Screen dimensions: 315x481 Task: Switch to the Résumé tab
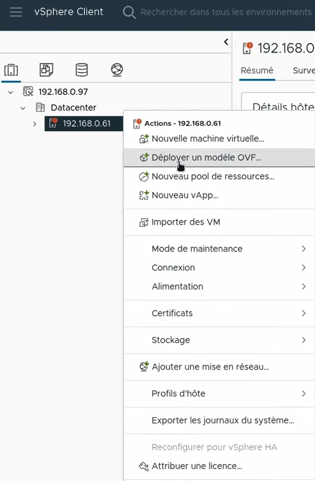[257, 71]
